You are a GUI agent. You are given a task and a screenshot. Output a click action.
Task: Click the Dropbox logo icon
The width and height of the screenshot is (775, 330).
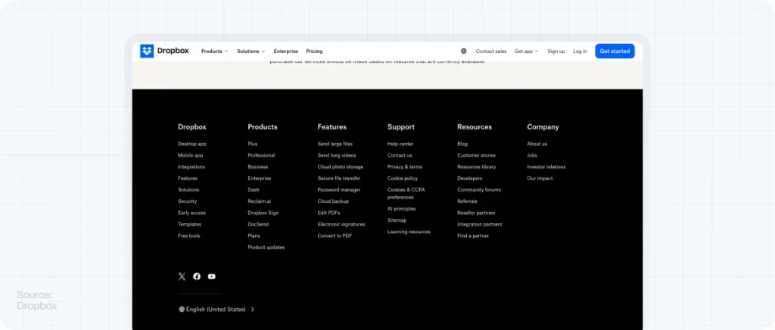click(147, 51)
